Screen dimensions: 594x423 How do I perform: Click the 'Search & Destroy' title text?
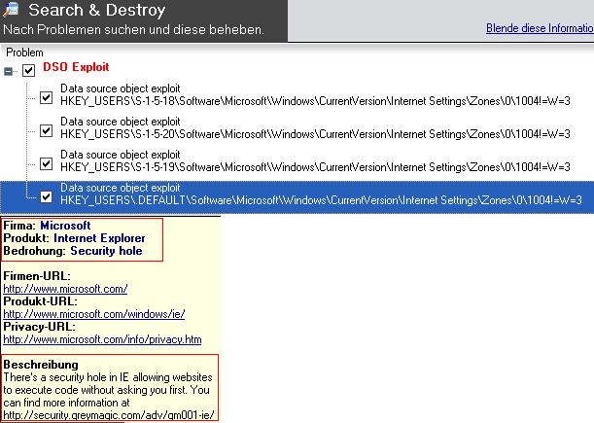[x=97, y=10]
